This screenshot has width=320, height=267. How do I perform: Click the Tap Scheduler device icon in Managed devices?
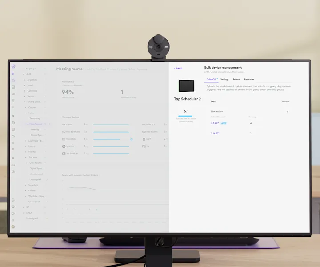pos(64,154)
